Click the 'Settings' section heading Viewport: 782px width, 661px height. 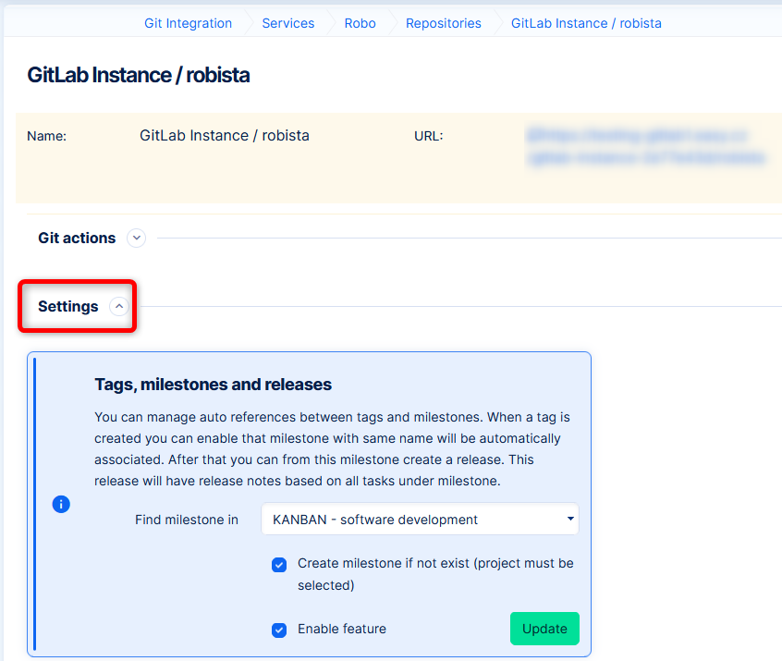(67, 307)
